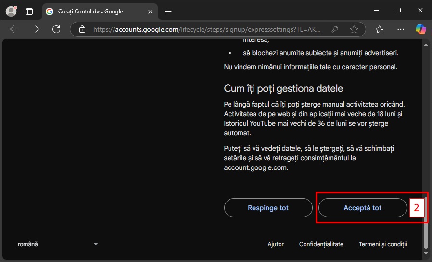The width and height of the screenshot is (432, 262).
Task: Go back to the previous page
Action: (x=14, y=29)
